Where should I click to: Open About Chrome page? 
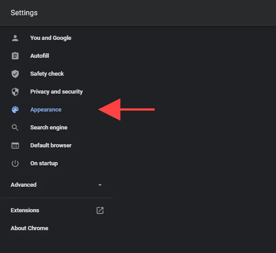[29, 228]
